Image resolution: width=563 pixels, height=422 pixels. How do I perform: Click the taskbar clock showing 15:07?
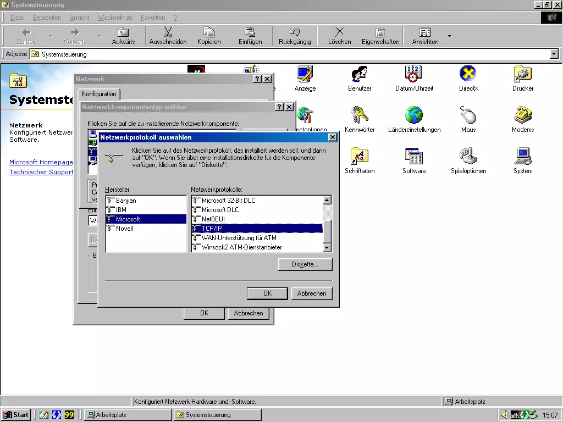click(550, 415)
